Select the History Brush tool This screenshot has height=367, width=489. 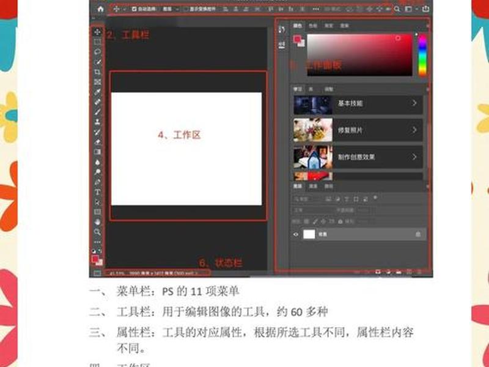point(97,132)
